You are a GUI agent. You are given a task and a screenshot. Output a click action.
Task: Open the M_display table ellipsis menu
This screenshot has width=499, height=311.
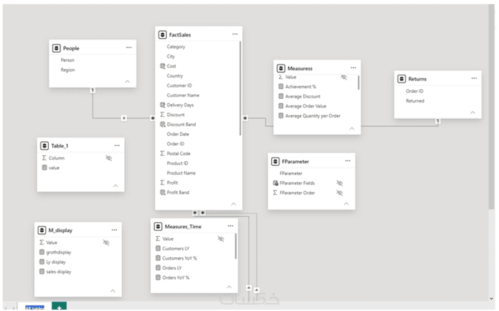[114, 230]
